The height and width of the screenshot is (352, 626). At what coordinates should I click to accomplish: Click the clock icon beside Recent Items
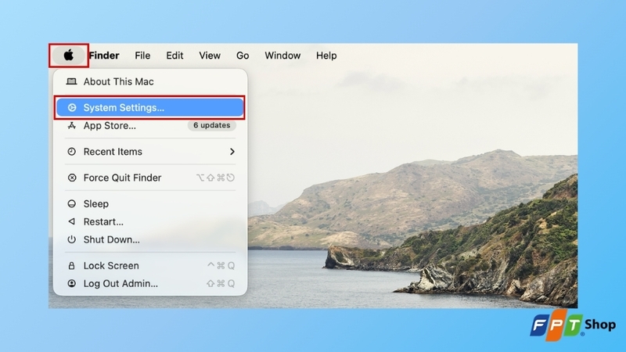[x=72, y=151]
